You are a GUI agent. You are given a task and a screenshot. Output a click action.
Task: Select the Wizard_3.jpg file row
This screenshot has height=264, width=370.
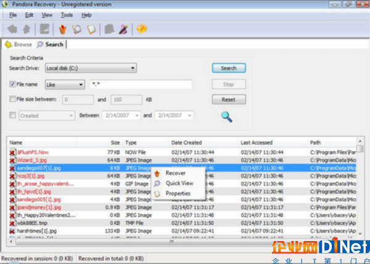coord(182,160)
